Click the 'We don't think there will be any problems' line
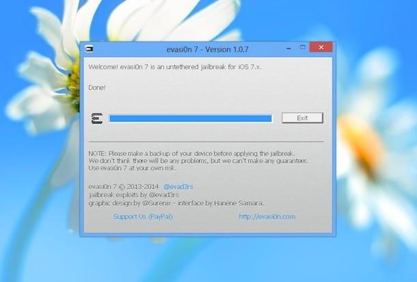Screen dimensions: 417x282 198,161
